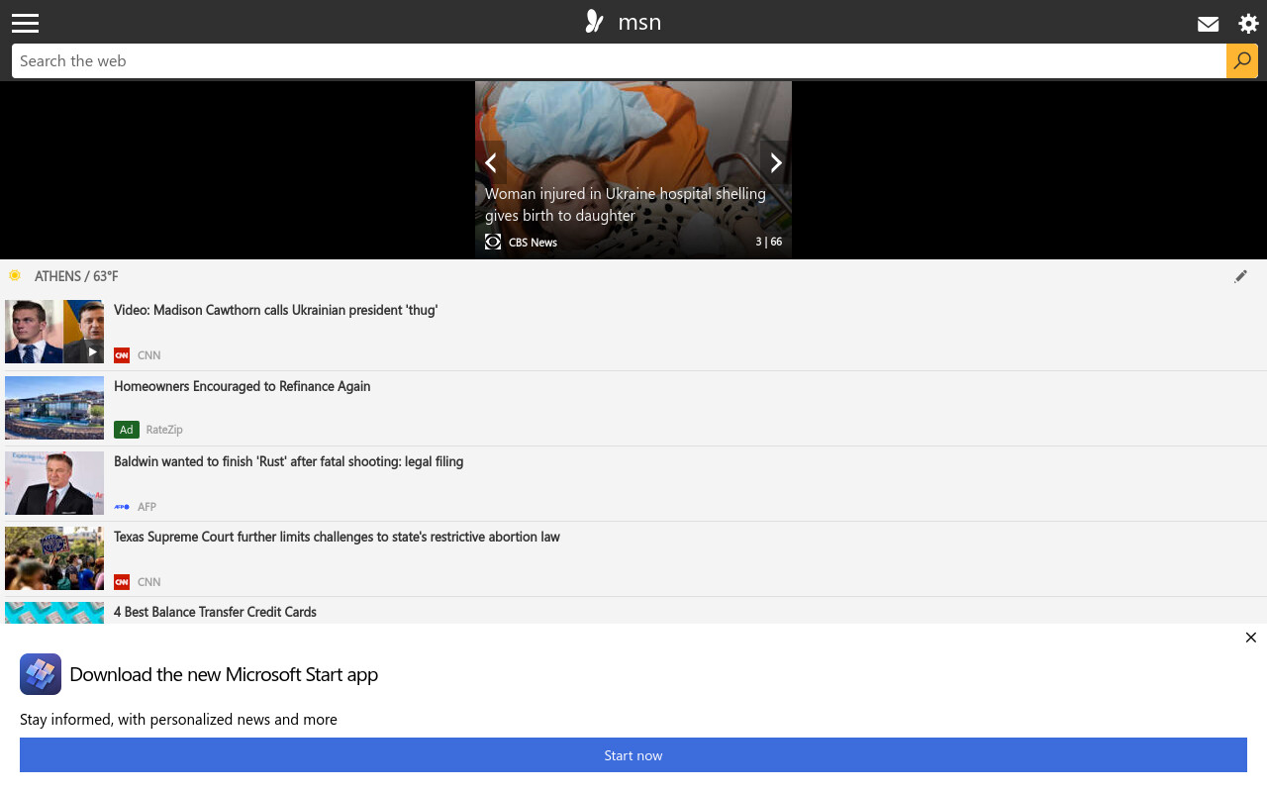Click the RateZip sponsor label

pos(164,430)
